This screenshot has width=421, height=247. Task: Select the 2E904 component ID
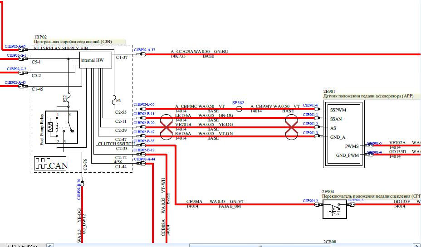point(328,192)
